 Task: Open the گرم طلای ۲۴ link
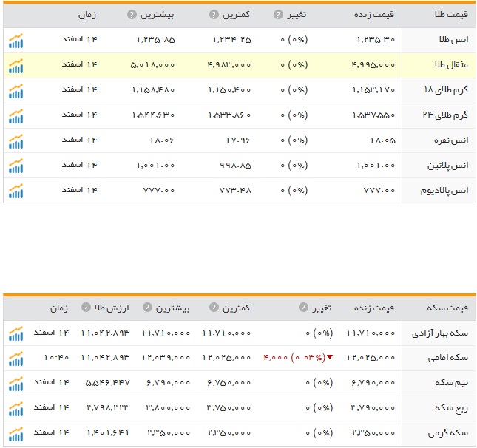(445, 115)
